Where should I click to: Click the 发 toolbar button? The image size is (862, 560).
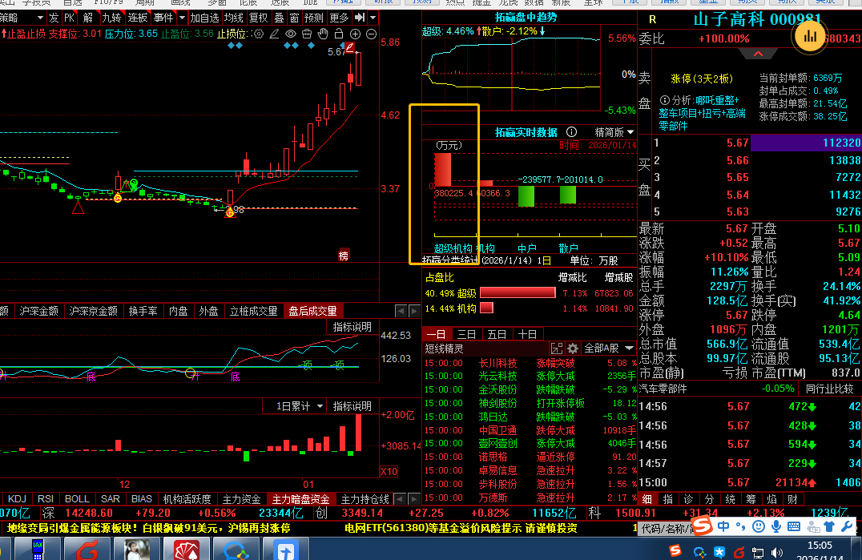pos(54,18)
